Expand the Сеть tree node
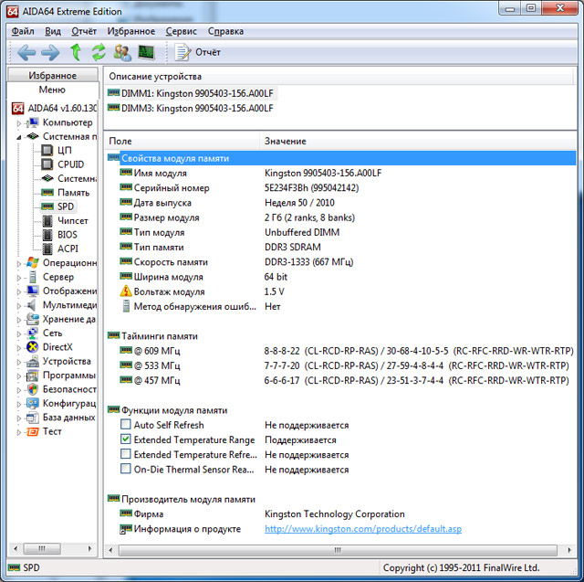Image resolution: width=584 pixels, height=582 pixels. pyautogui.click(x=19, y=333)
